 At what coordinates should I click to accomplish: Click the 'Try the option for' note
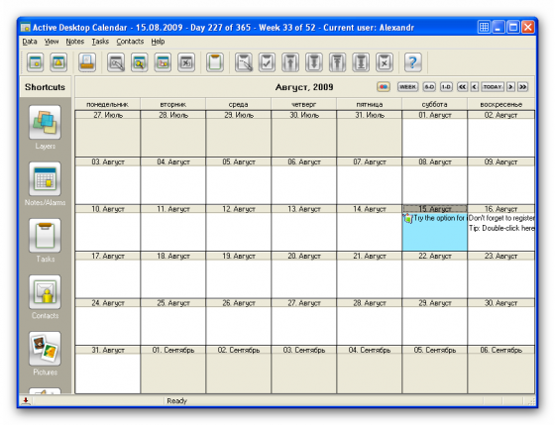pyautogui.click(x=439, y=218)
